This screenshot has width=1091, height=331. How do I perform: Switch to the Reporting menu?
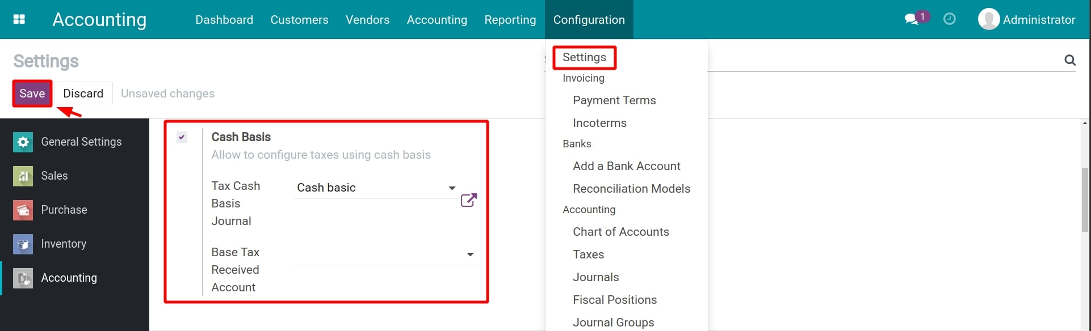[509, 19]
